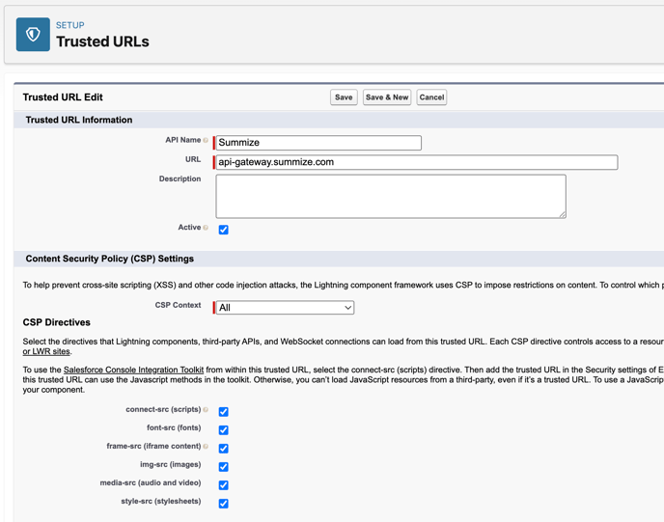
Task: Open the CSP Context dropdown
Action: point(285,308)
